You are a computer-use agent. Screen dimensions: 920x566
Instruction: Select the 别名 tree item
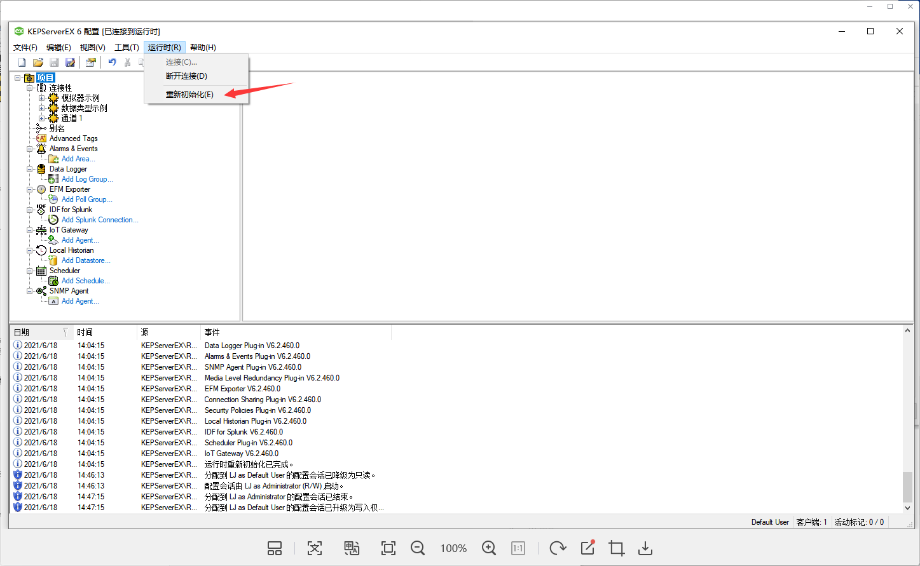coord(57,128)
